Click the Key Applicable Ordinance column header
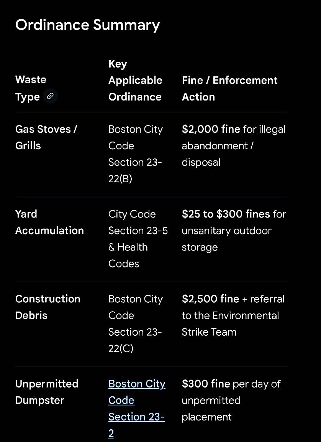The width and height of the screenshot is (321, 442). [x=135, y=80]
